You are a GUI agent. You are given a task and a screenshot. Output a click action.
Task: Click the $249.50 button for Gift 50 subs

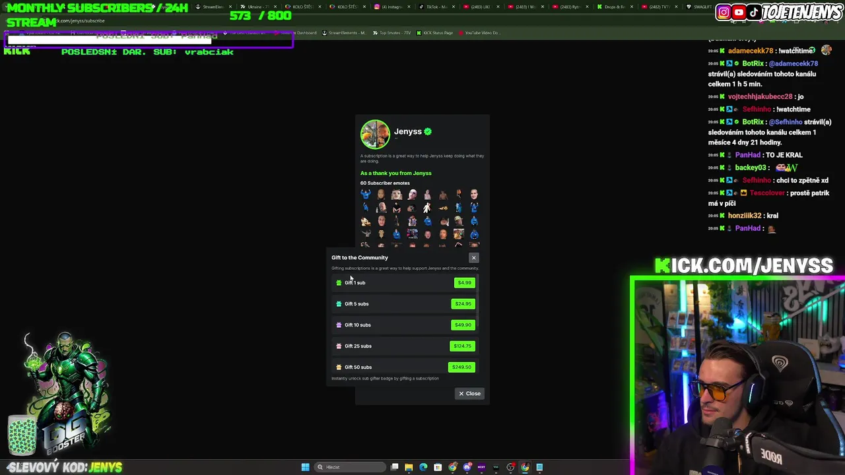461,367
